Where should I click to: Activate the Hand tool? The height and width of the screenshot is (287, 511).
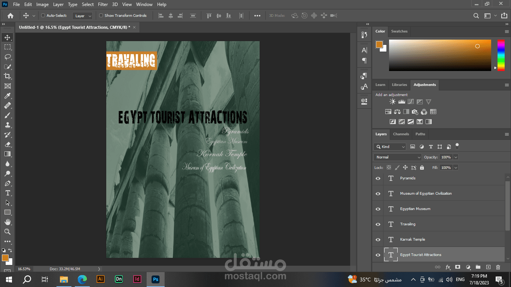(7, 222)
